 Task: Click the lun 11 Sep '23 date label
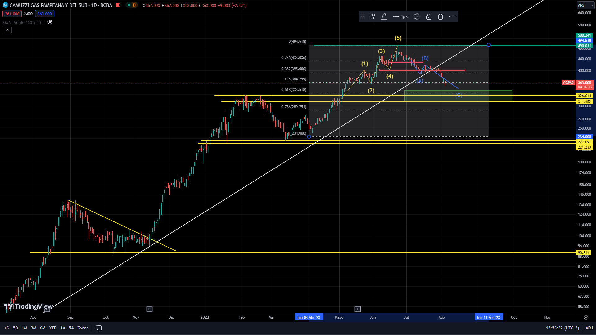click(x=489, y=317)
